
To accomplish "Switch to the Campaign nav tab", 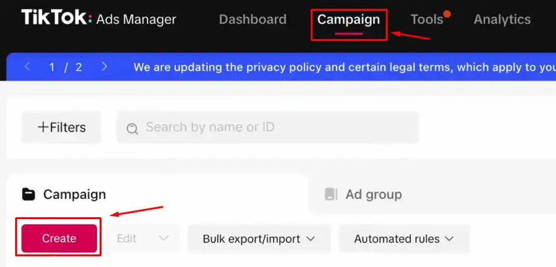I will [349, 19].
